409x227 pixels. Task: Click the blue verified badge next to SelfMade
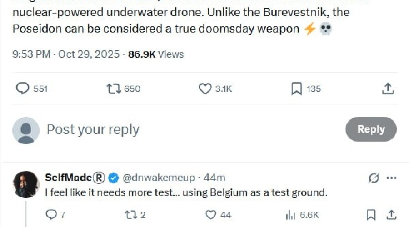coord(114,178)
